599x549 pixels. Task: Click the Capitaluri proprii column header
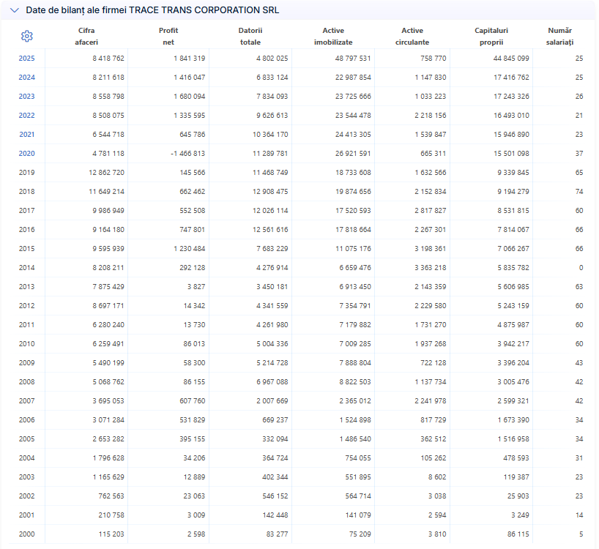click(x=491, y=37)
